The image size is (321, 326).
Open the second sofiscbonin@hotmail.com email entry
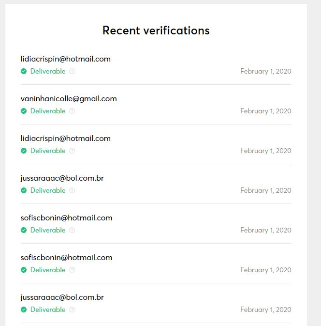tap(66, 258)
